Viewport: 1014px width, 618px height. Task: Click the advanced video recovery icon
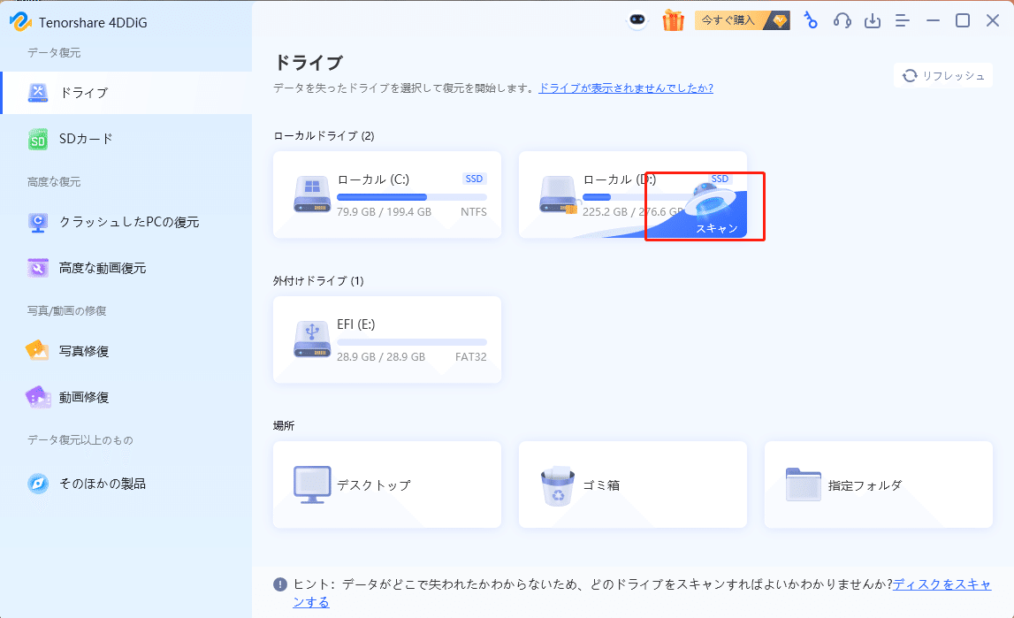click(x=37, y=268)
